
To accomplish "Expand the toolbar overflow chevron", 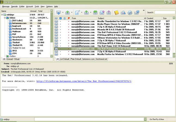I will 143,11.
